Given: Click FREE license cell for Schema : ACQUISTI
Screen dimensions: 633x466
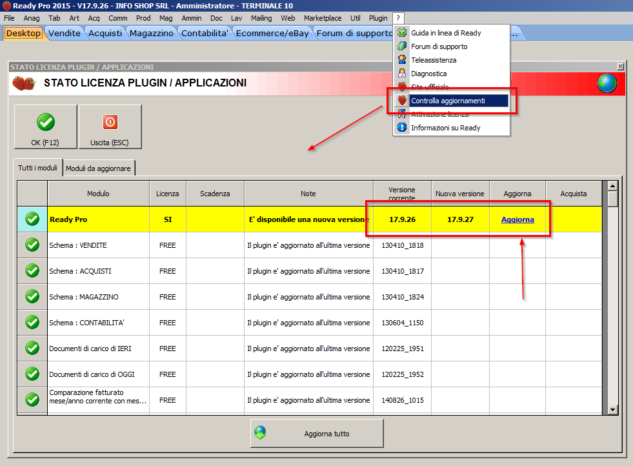Looking at the screenshot, I should (x=168, y=271).
